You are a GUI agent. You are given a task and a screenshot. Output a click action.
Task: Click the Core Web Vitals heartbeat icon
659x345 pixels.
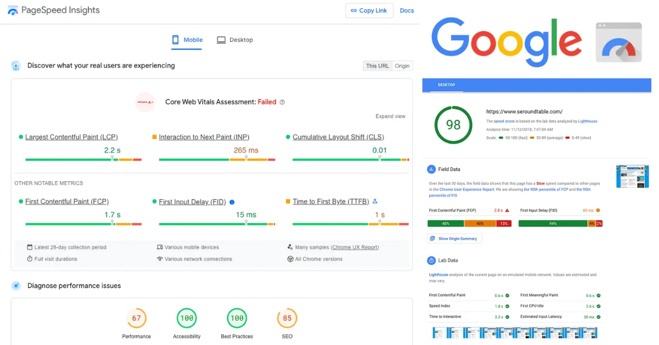pos(145,102)
